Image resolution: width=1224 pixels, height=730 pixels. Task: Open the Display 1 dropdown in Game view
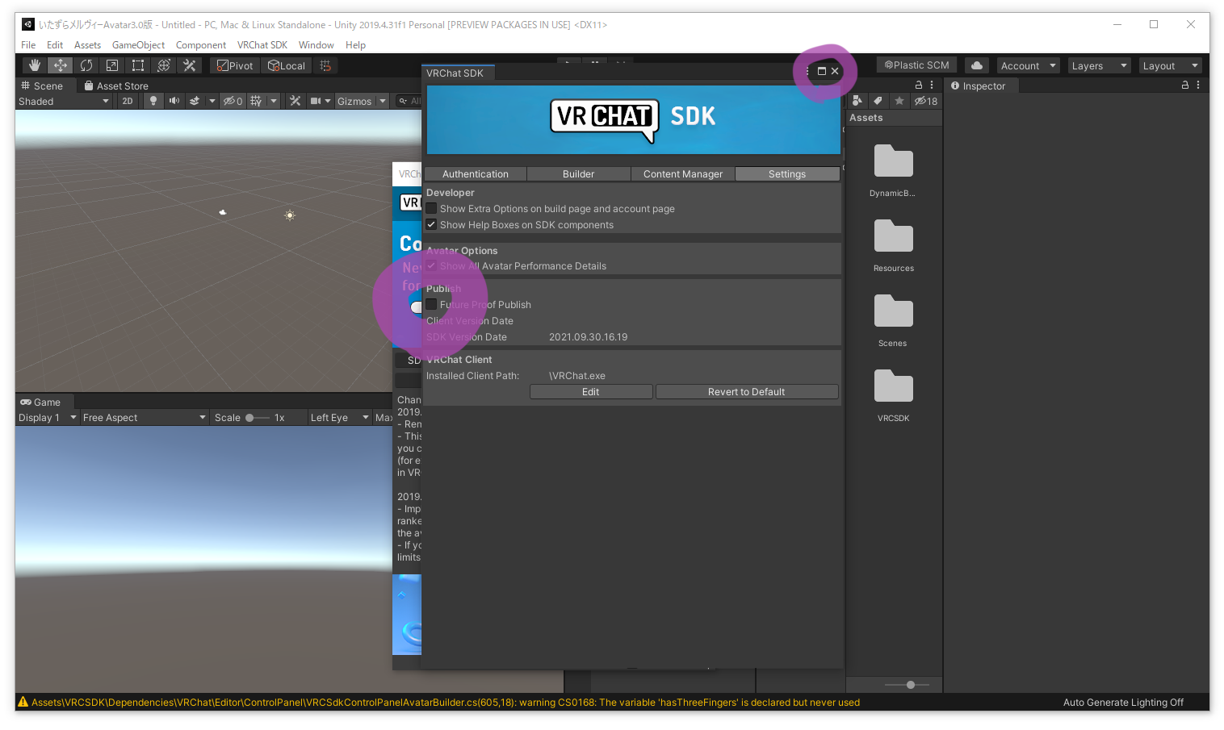47,417
